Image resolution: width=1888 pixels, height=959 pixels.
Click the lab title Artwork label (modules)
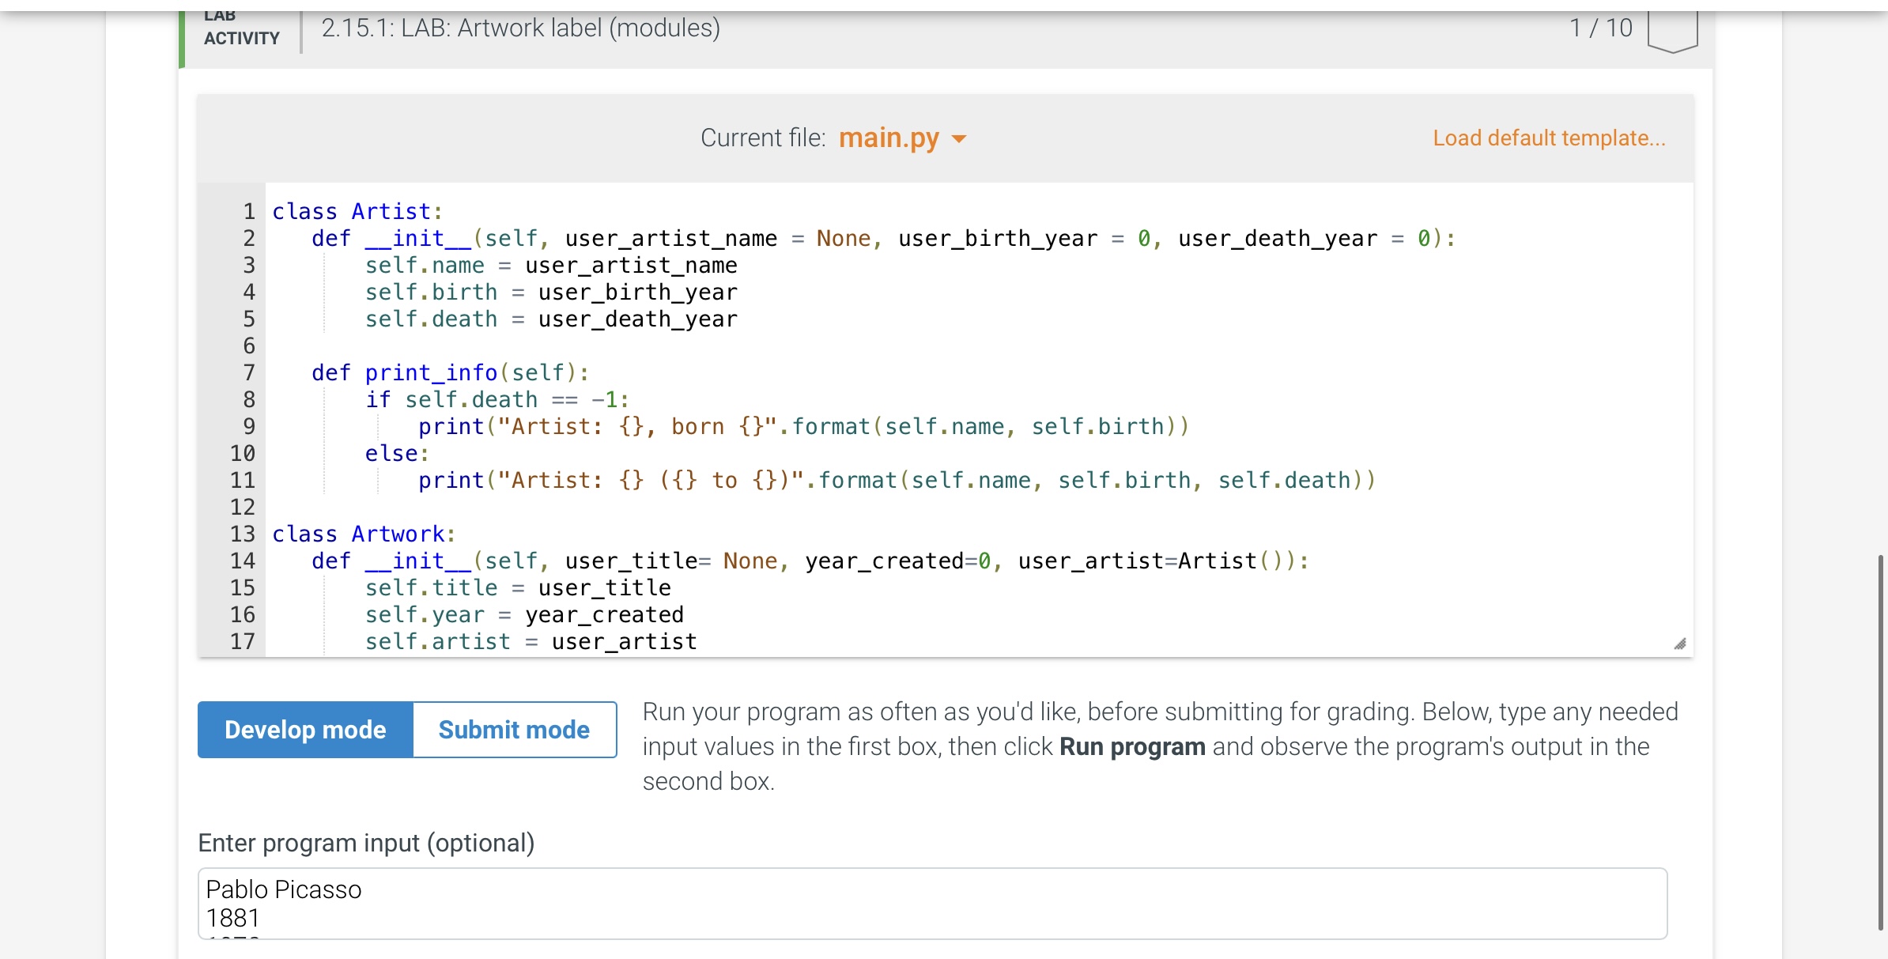(520, 28)
